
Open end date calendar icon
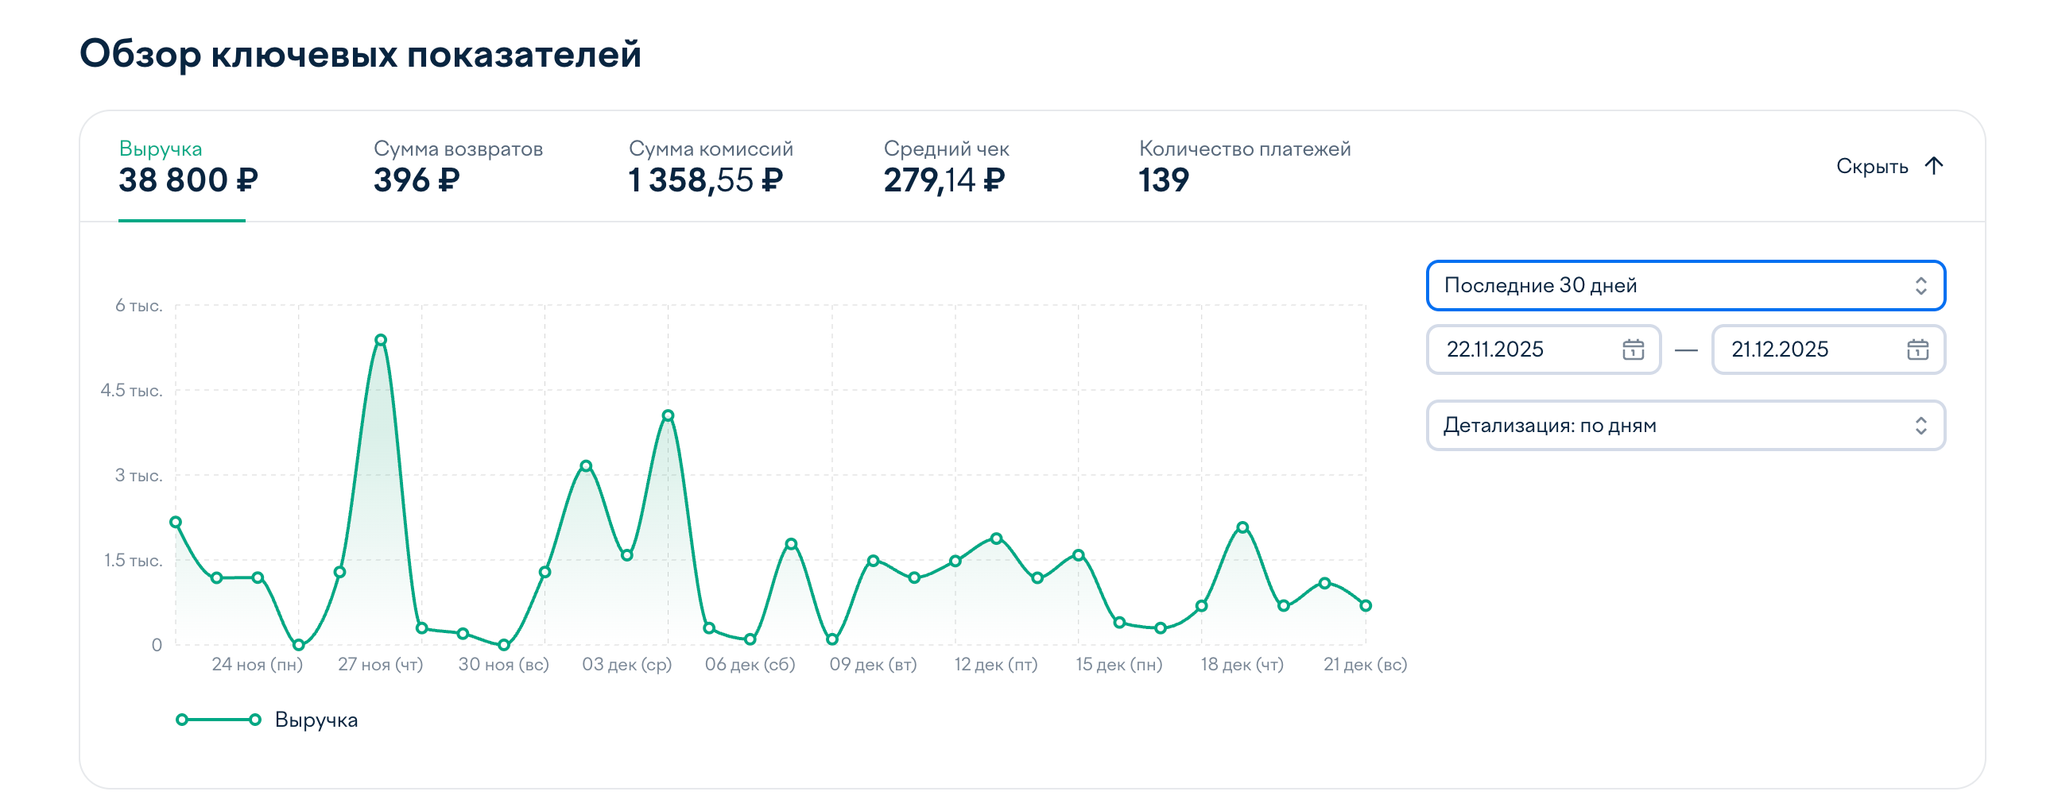point(1917,349)
